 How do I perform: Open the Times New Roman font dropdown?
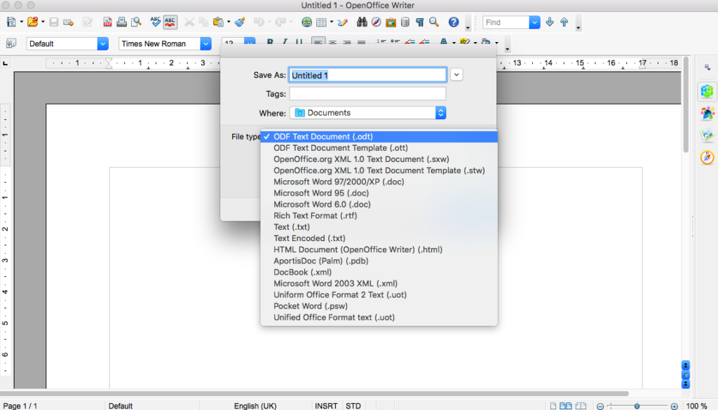pyautogui.click(x=205, y=43)
